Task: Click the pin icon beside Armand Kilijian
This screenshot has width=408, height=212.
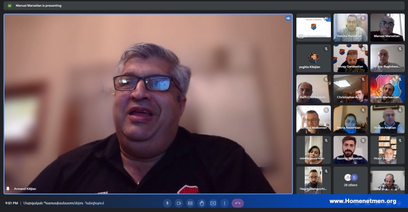Action: (x=8, y=189)
